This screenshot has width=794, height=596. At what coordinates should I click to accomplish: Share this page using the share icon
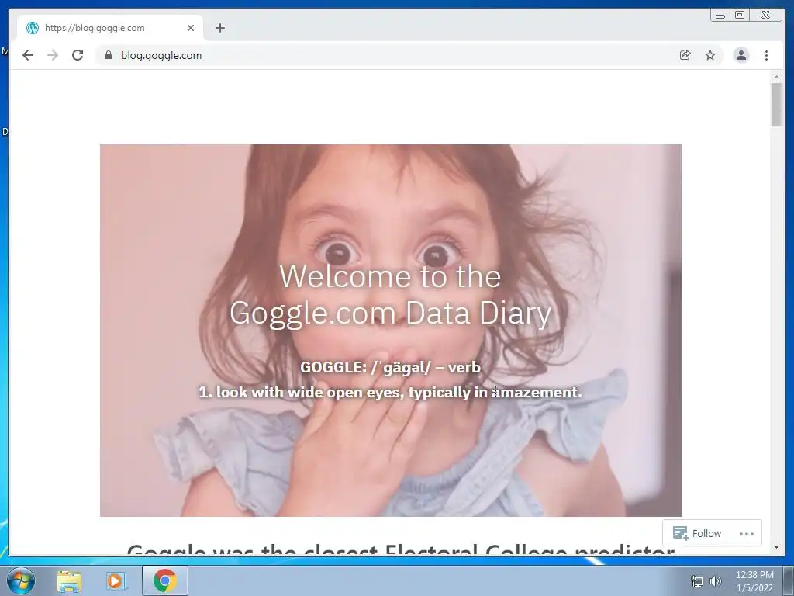[x=685, y=55]
